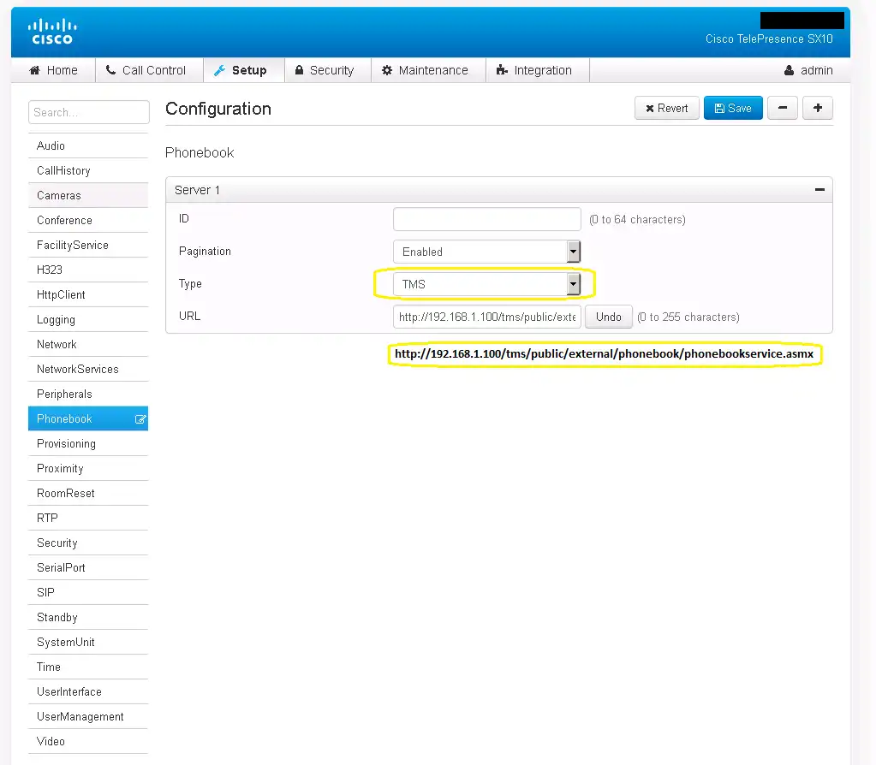Select Audio in the sidebar
This screenshot has width=876, height=765.
click(88, 145)
